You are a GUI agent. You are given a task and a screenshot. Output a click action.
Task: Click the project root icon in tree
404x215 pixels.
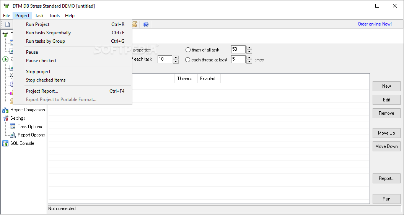click(x=5, y=34)
